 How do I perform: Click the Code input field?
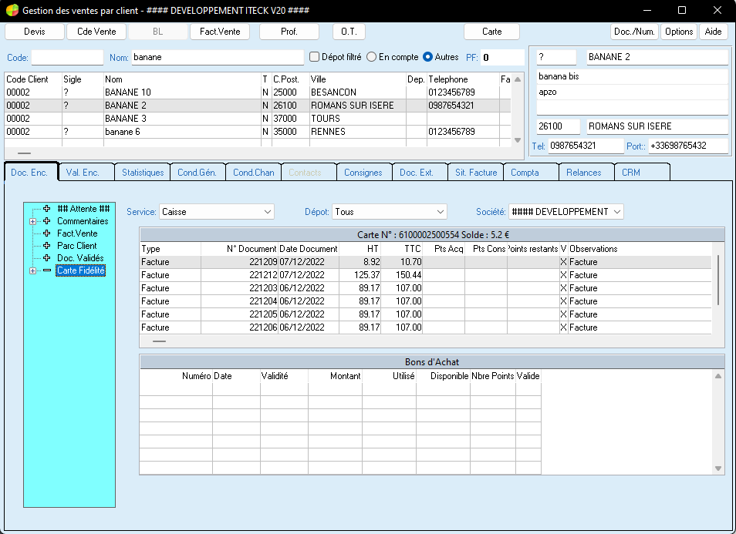coord(67,57)
